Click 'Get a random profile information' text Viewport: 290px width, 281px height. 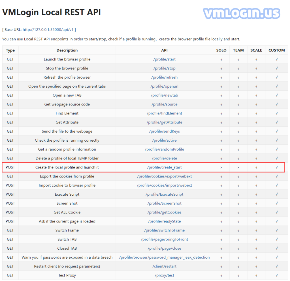[x=67, y=149]
